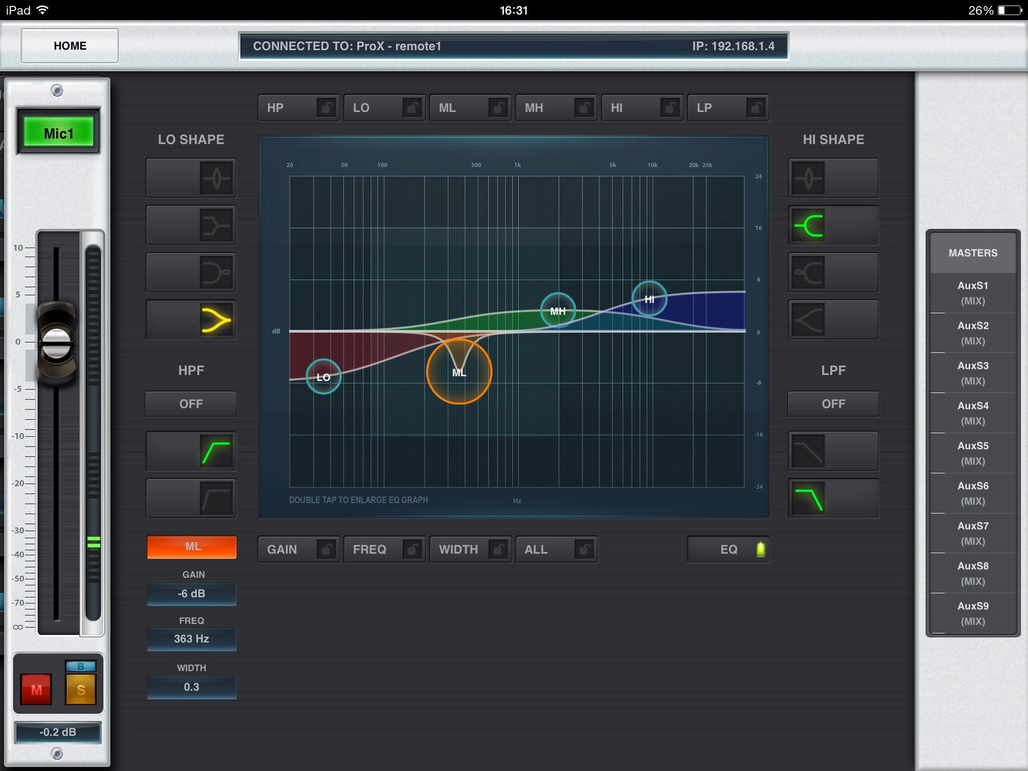The height and width of the screenshot is (771, 1028).
Task: Select the green LPF slope curve icon
Action: tap(808, 498)
